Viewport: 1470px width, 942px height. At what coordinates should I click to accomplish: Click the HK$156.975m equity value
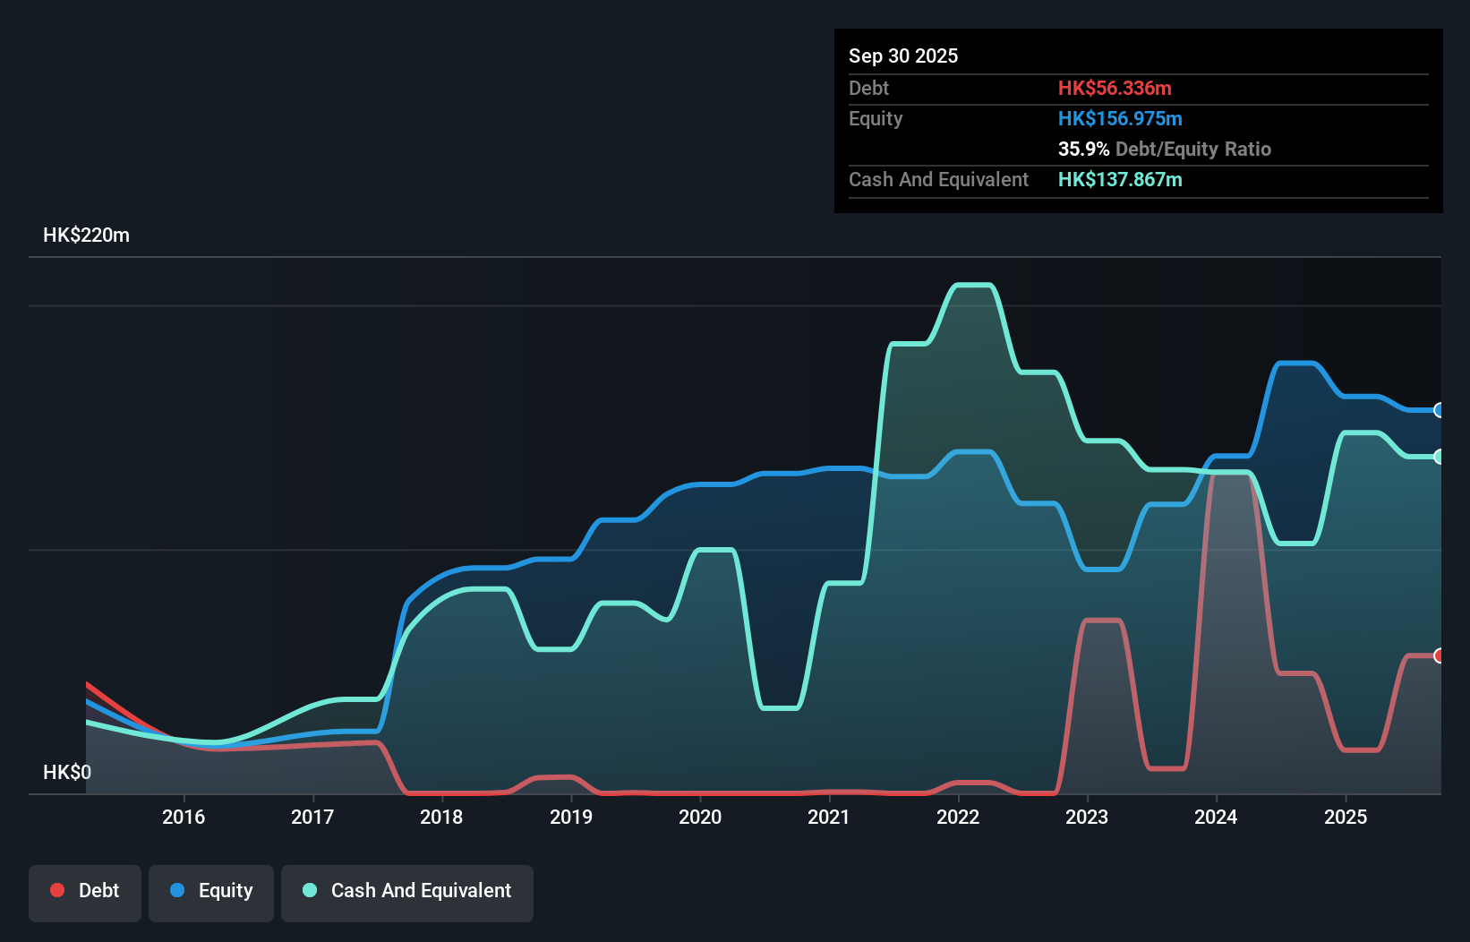(x=1120, y=118)
